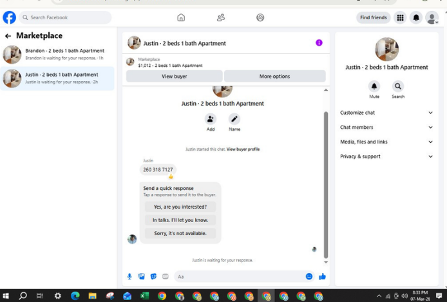Open the Windows Action Center notification icon
Image resolution: width=447 pixels, height=302 pixels.
[x=439, y=296]
